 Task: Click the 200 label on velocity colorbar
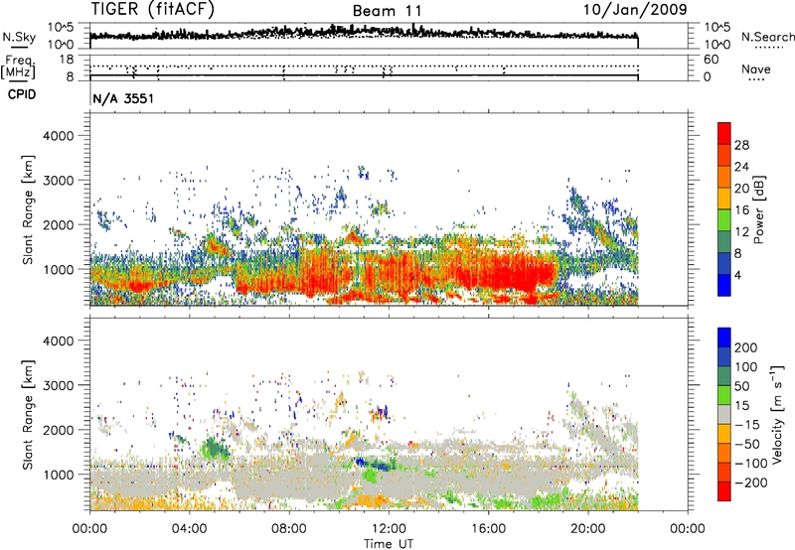(x=746, y=347)
